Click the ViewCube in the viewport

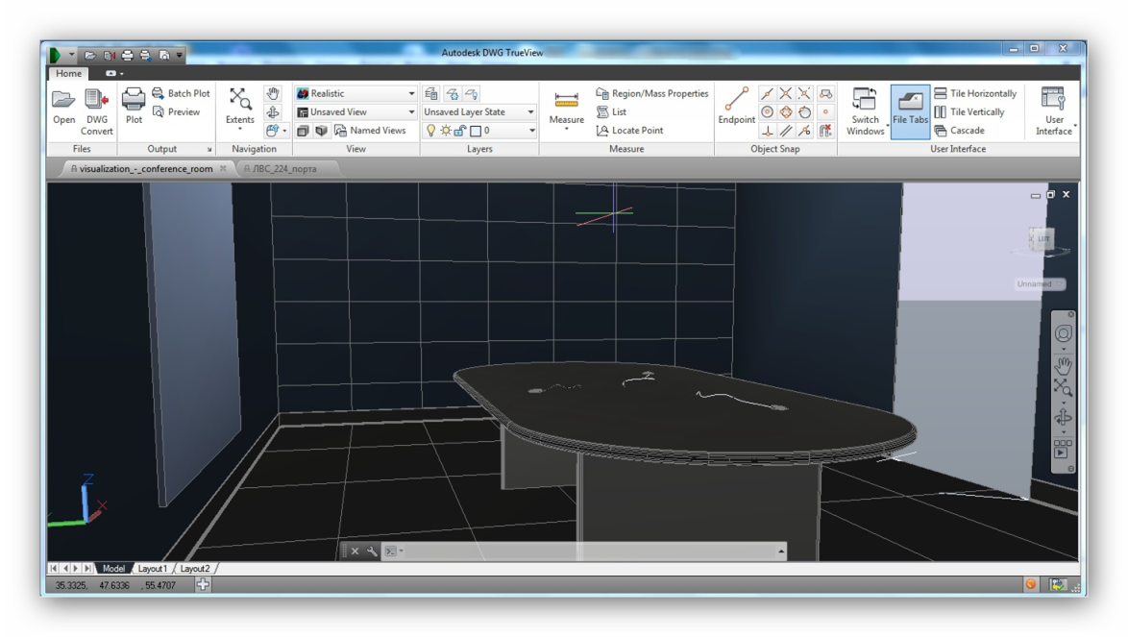pyautogui.click(x=1042, y=238)
